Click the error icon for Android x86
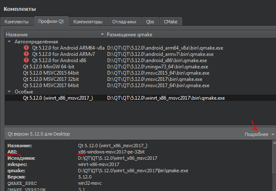Viewport: 276px width, 191px height. (x=27, y=60)
